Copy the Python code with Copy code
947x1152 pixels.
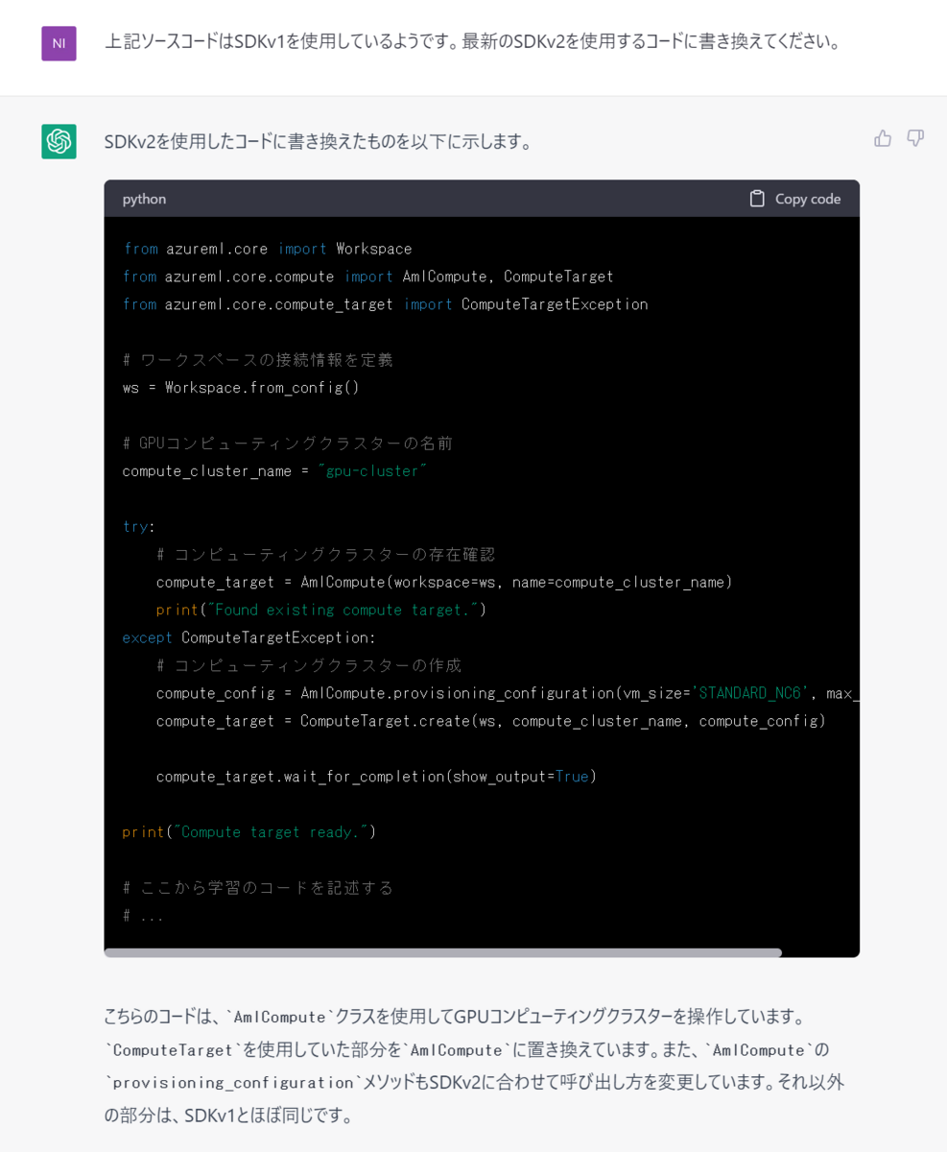pos(794,199)
